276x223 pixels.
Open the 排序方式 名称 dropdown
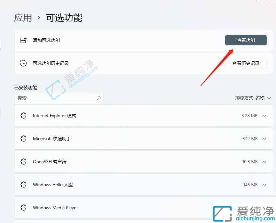(x=253, y=98)
